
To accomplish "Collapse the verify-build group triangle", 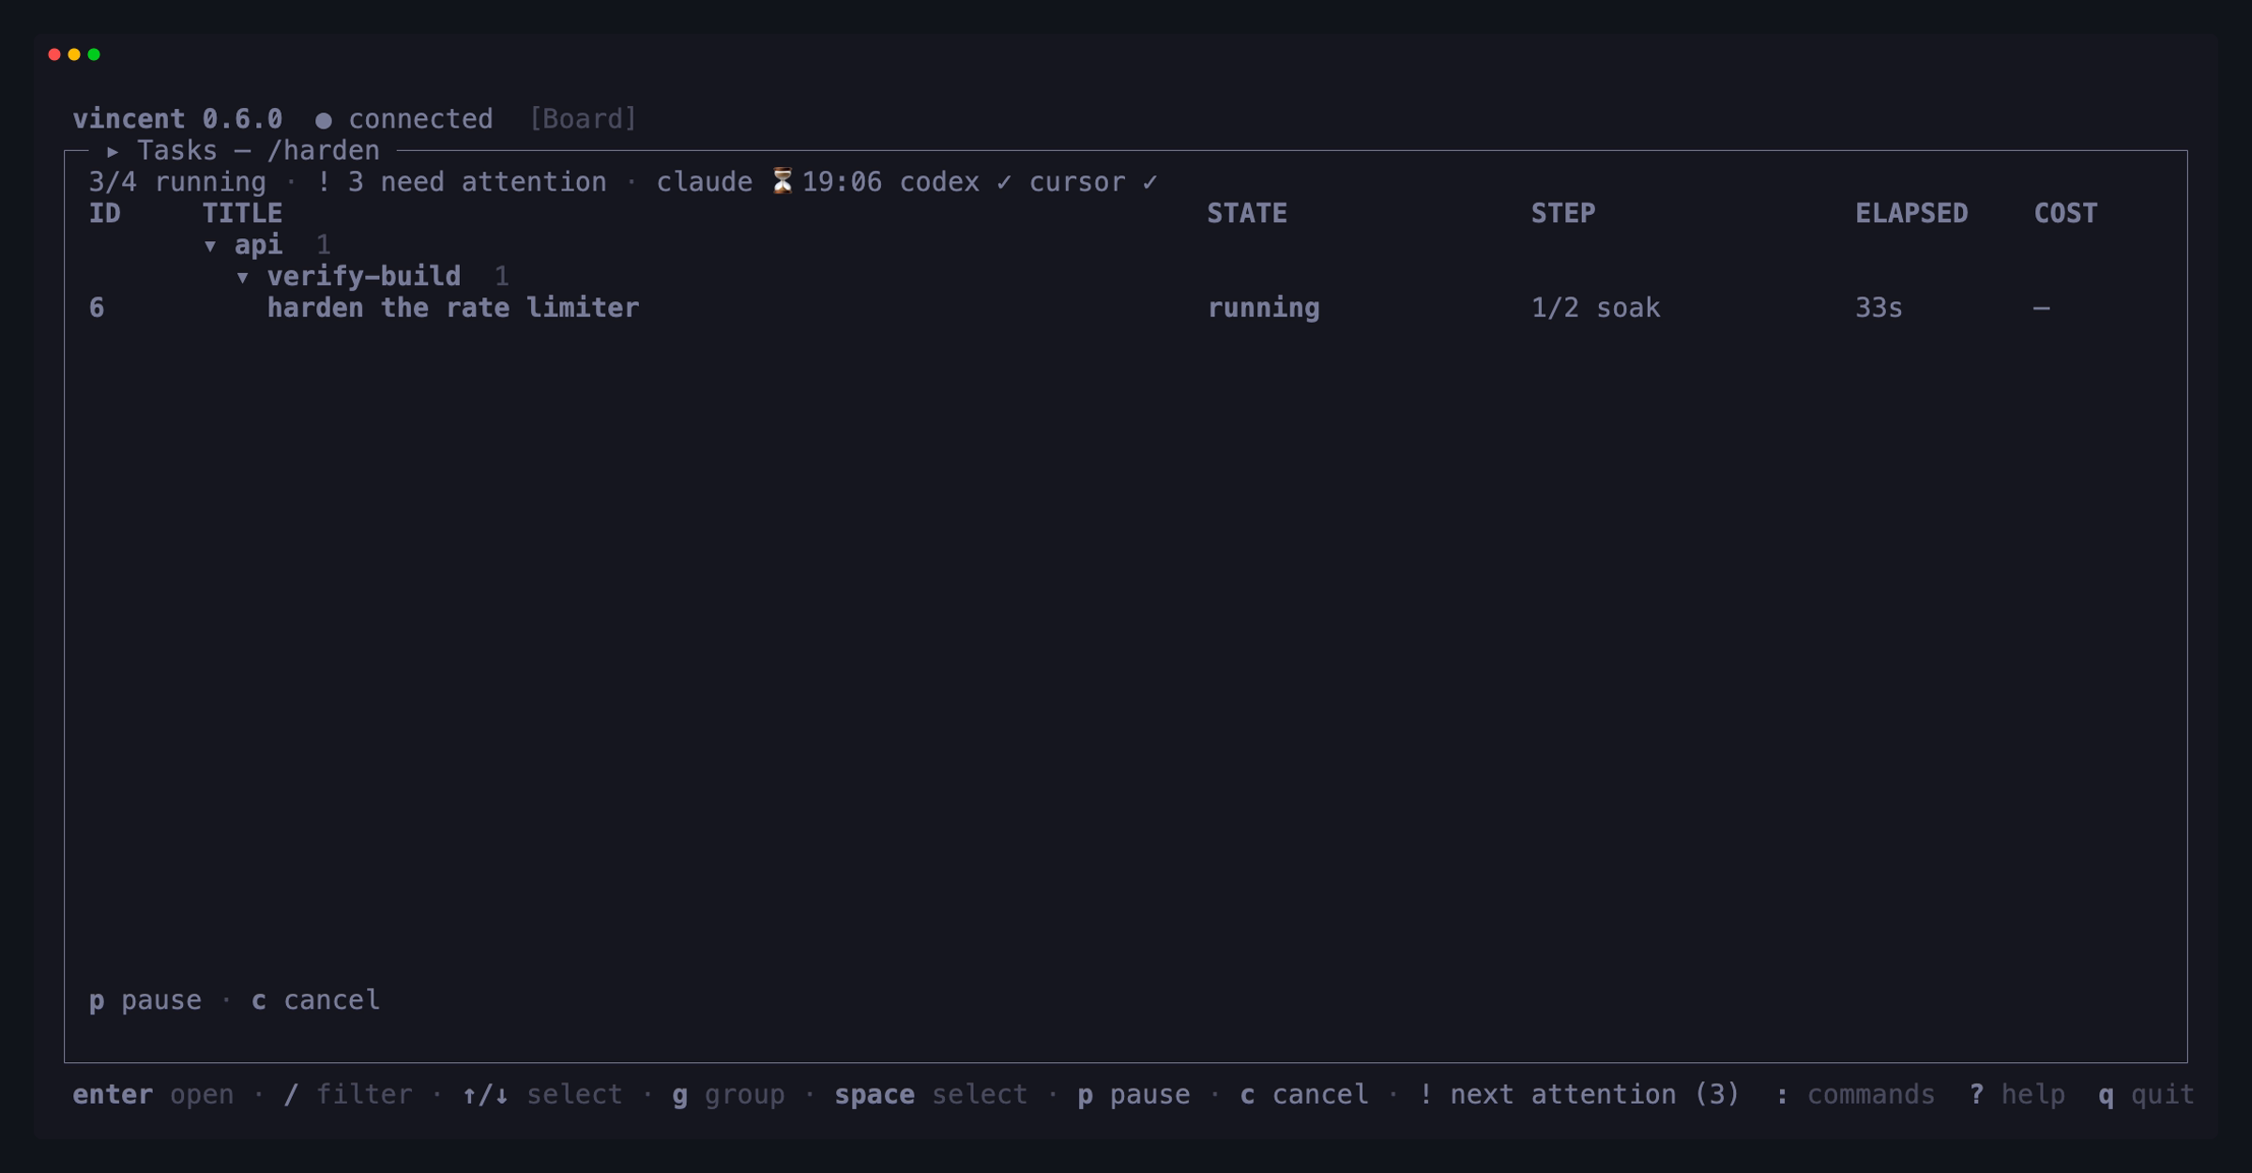I will (x=242, y=277).
